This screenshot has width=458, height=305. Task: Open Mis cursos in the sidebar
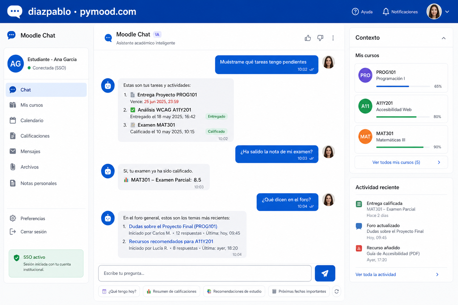[x=46, y=105]
